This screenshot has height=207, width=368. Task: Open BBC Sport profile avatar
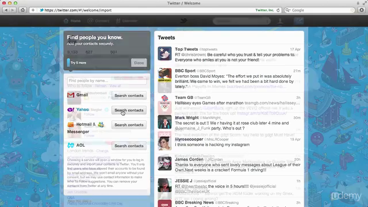164,75
